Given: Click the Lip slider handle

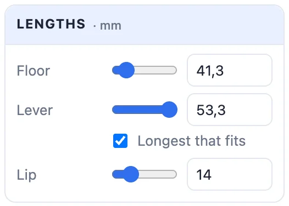Looking at the screenshot, I should (x=131, y=174).
